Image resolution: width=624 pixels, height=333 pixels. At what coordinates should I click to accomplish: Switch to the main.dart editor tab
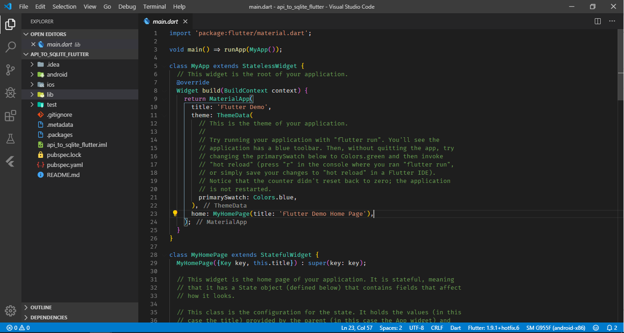tap(165, 21)
